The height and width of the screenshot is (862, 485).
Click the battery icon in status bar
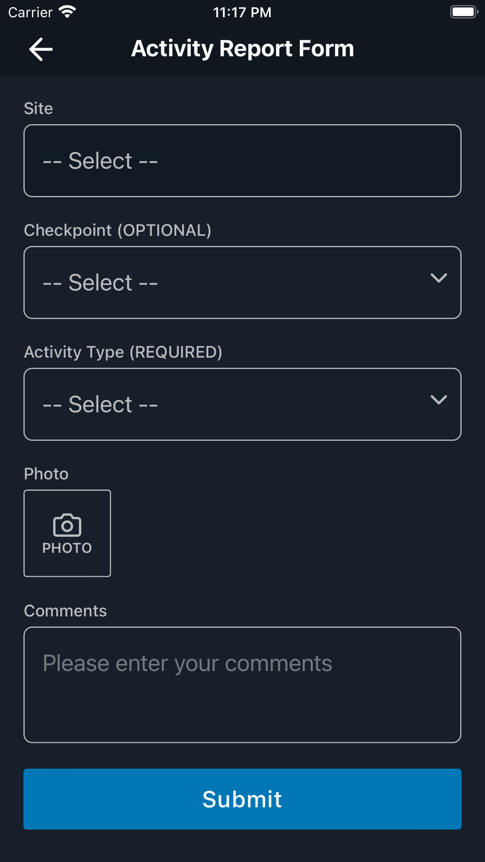coord(464,12)
